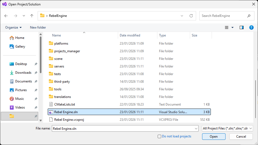The height and width of the screenshot is (145, 258).
Task: Click the Visual Studio icon in title bar
Action: click(5, 4)
